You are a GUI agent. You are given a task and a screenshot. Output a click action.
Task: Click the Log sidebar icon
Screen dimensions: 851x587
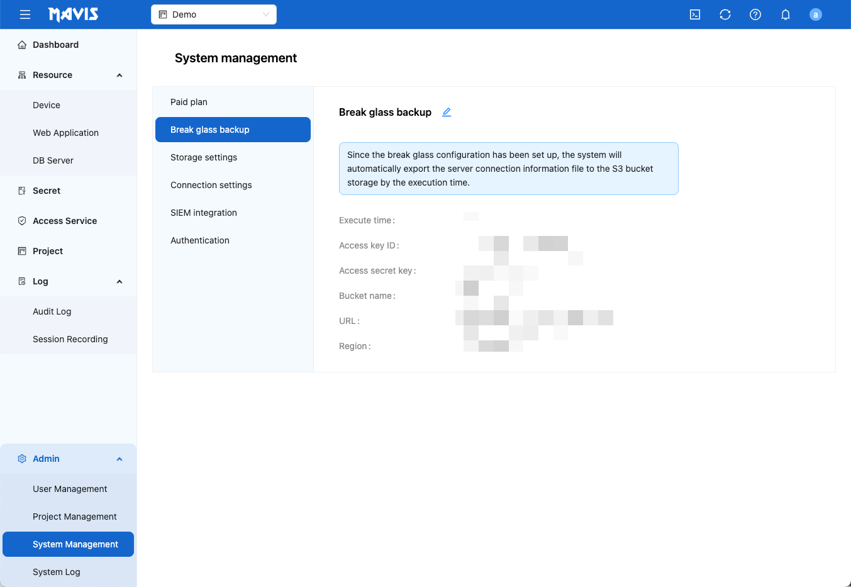click(22, 281)
